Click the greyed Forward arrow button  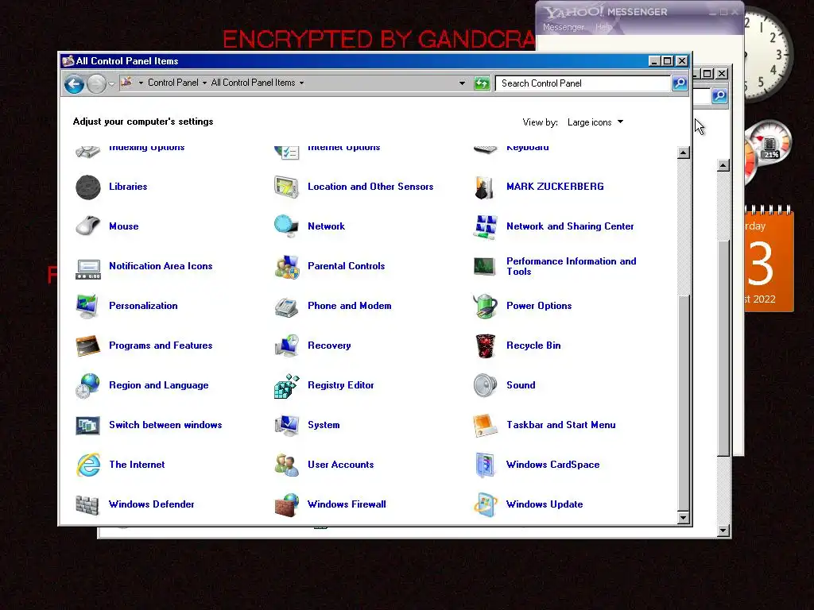pyautogui.click(x=96, y=83)
